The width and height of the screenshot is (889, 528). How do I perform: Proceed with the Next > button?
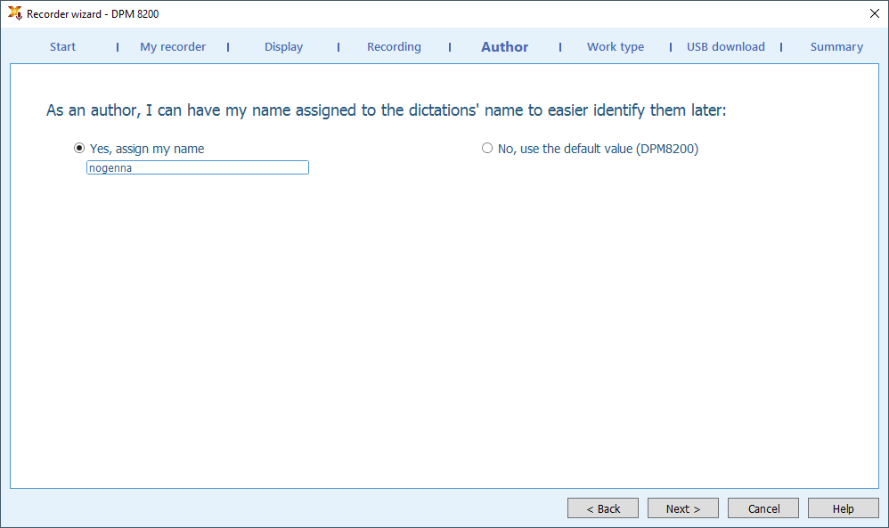[682, 508]
